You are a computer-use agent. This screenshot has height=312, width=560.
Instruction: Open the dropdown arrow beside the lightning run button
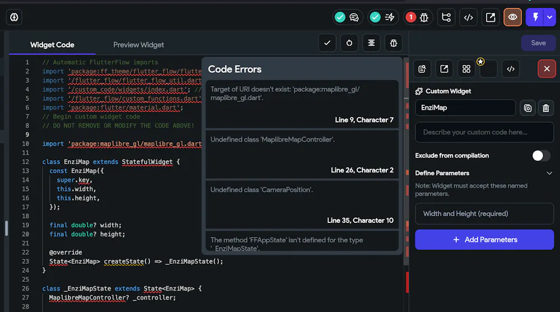tap(550, 17)
